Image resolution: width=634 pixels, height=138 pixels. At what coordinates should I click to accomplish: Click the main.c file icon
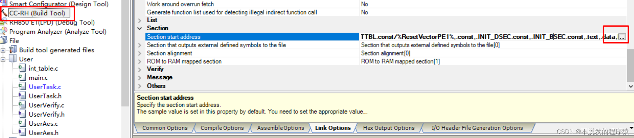coord(22,77)
